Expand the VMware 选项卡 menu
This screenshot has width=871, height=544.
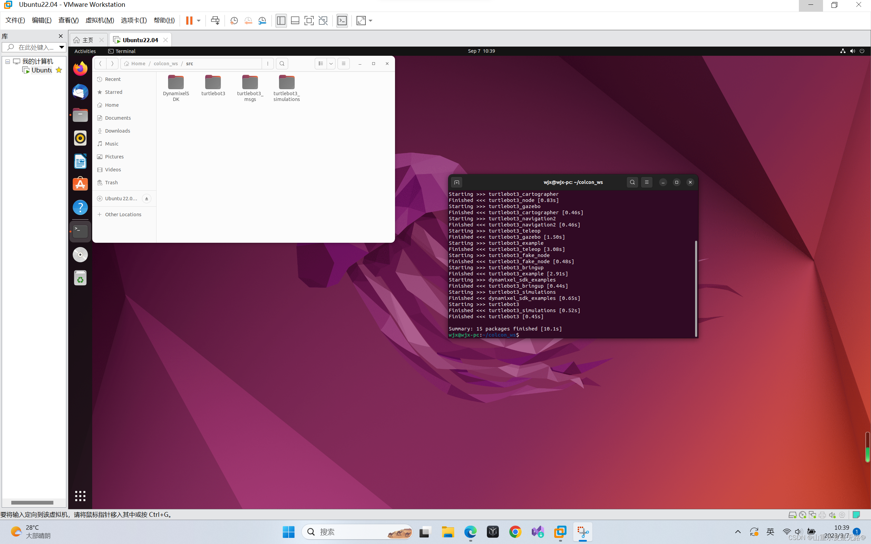click(x=134, y=20)
